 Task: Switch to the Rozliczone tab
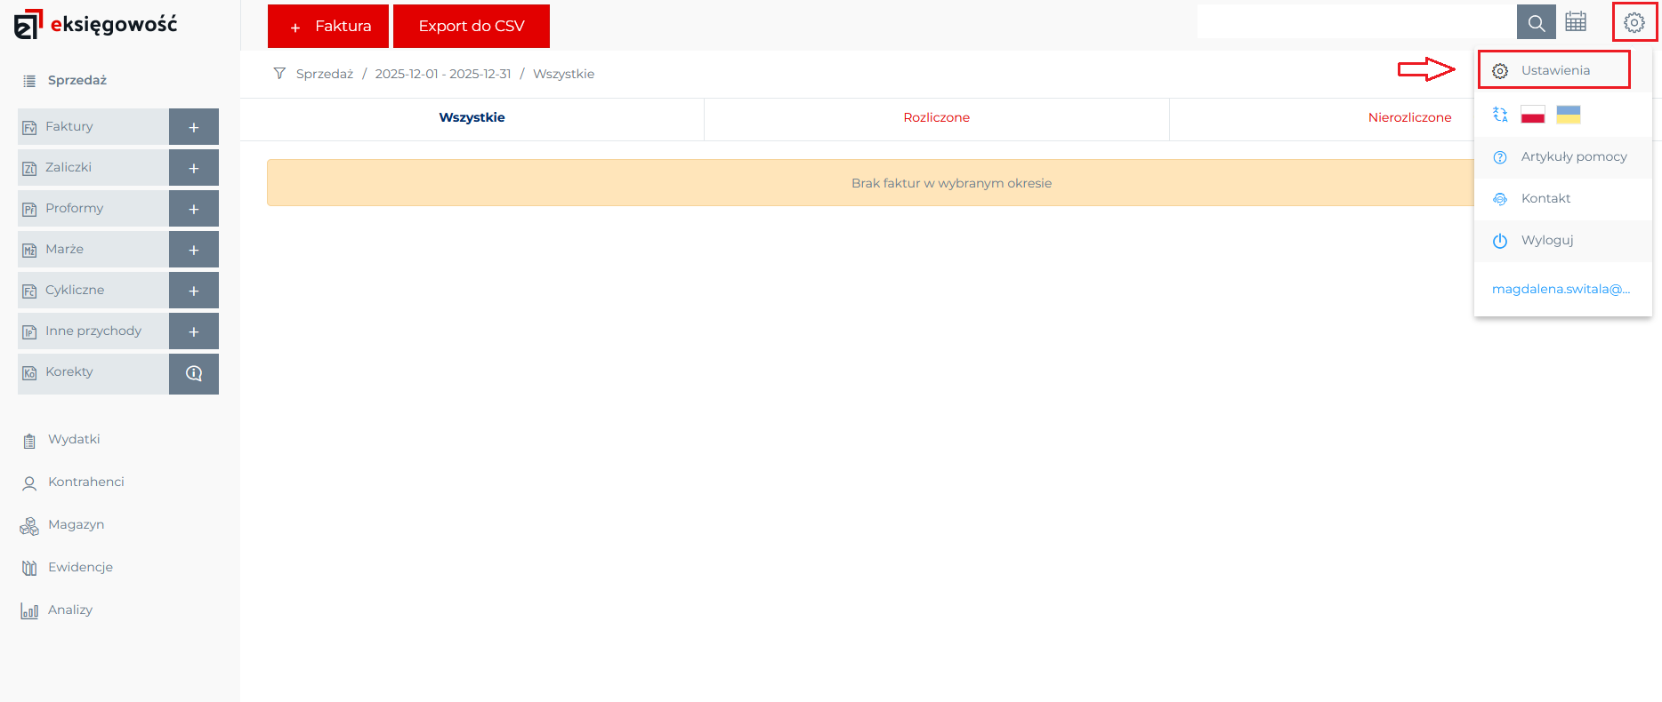[936, 118]
